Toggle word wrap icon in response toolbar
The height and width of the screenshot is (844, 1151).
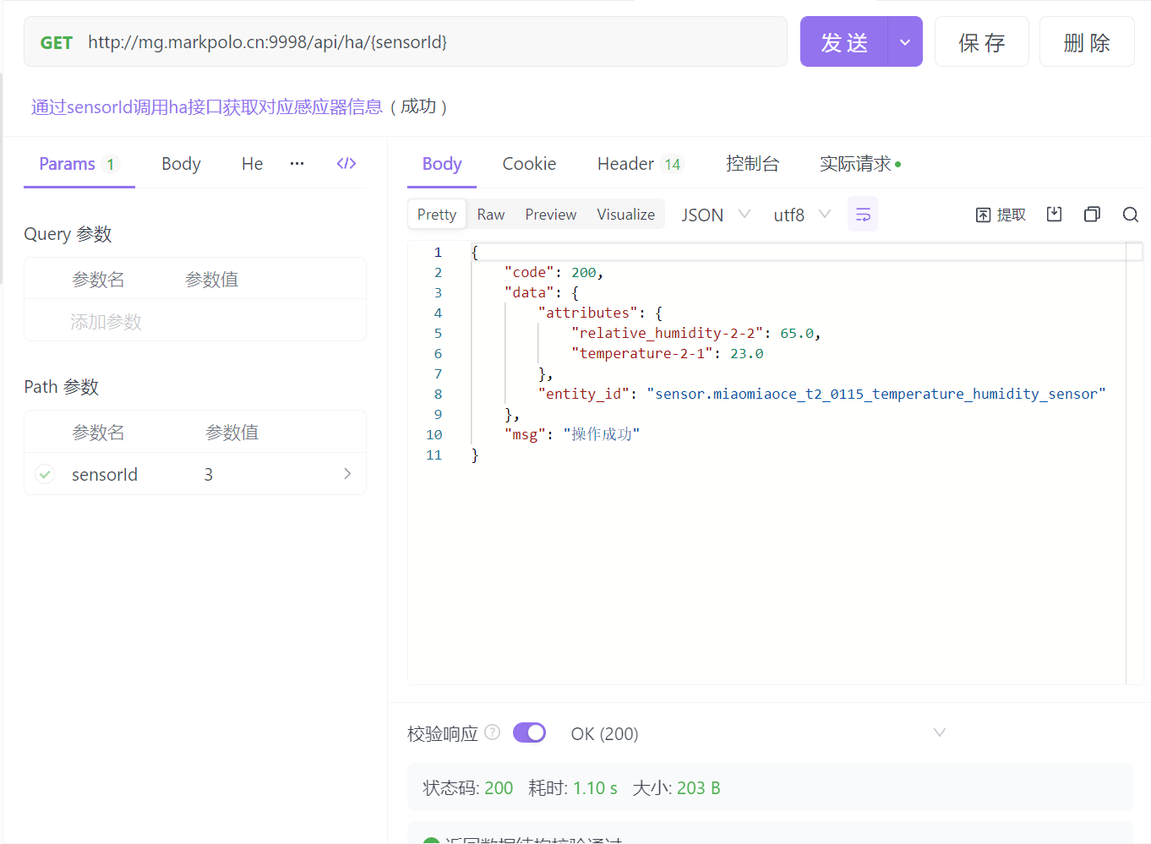click(x=862, y=215)
